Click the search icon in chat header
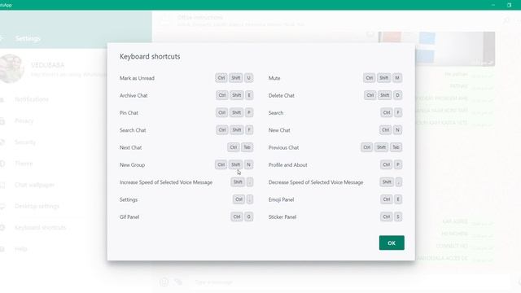521x293 pixels. click(506, 21)
